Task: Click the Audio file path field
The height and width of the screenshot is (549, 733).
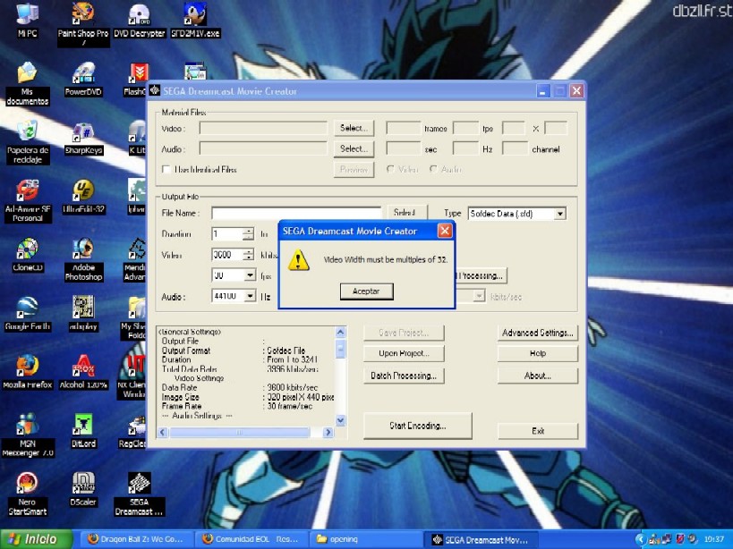Action: (263, 149)
